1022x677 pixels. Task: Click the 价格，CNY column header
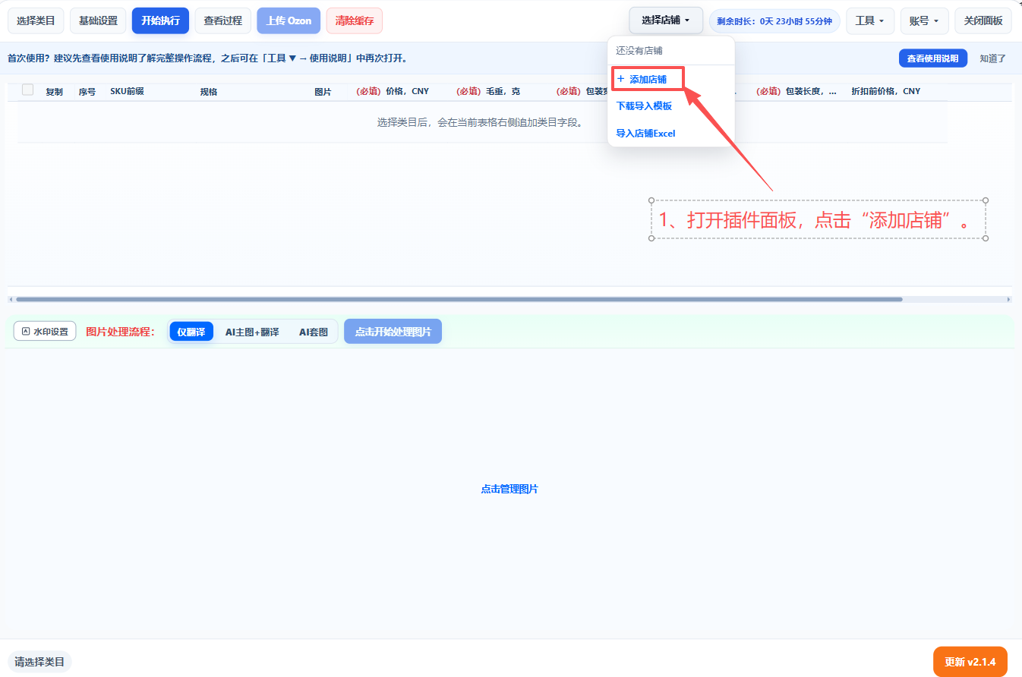click(x=393, y=91)
